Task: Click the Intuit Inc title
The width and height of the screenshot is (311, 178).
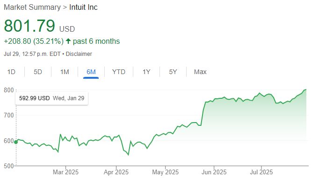Action: pyautogui.click(x=83, y=7)
